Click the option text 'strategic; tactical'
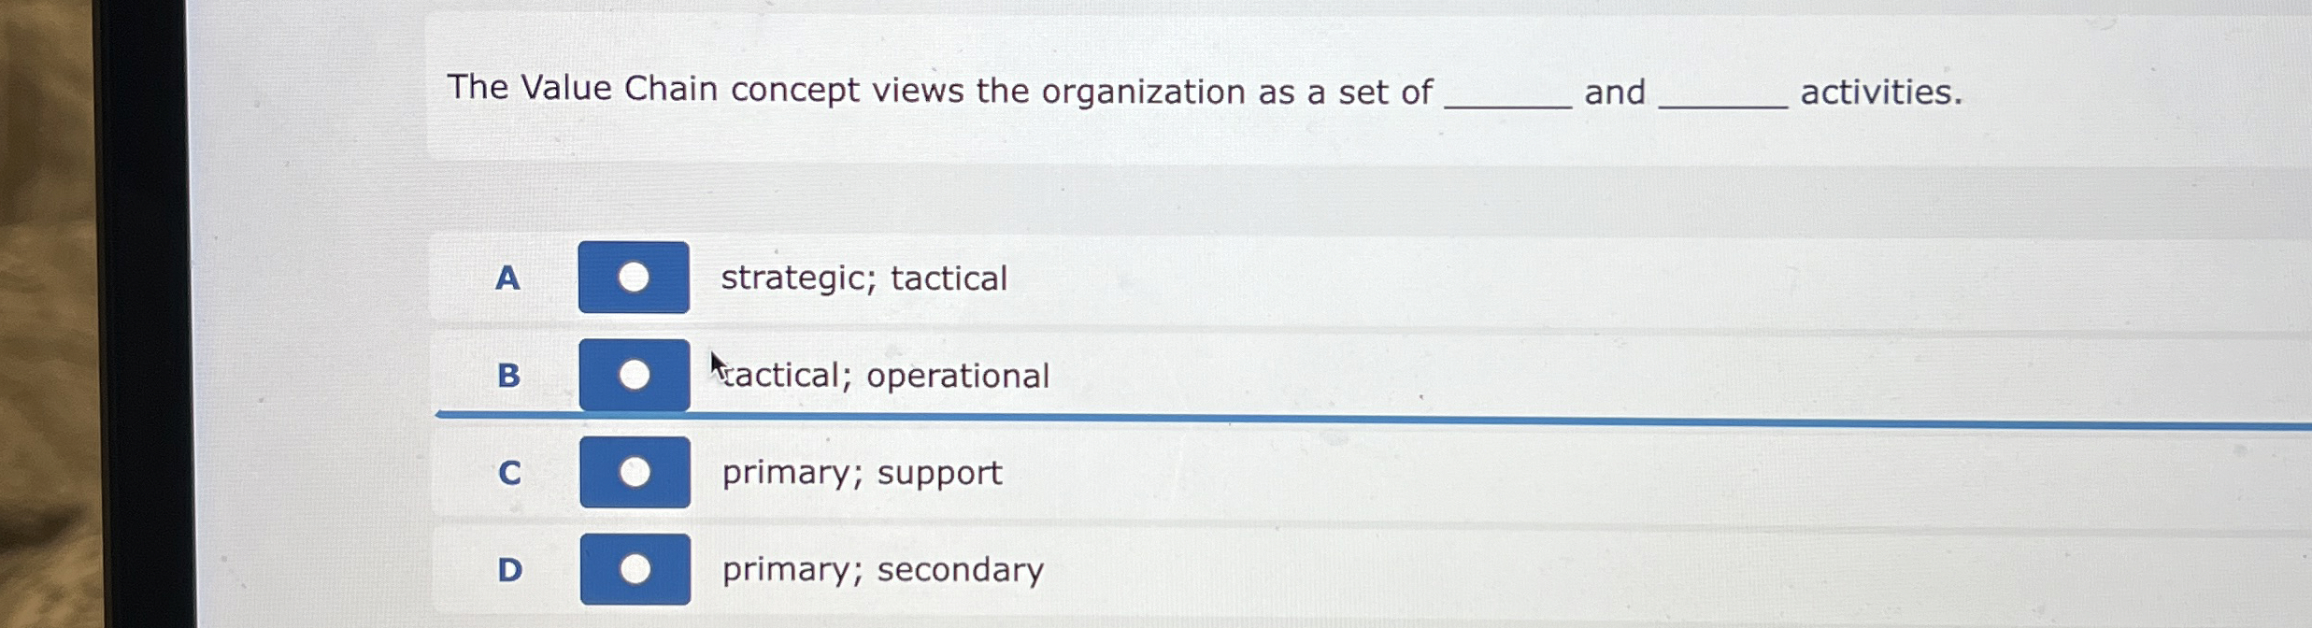 863,278
